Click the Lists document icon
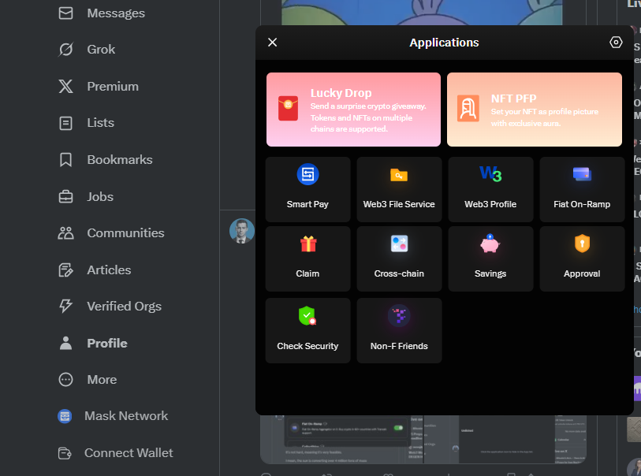Image resolution: width=641 pixels, height=476 pixels. click(65, 123)
